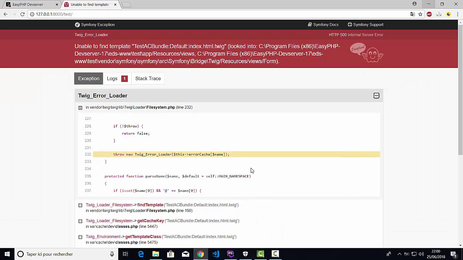Screen dimensions: 463x260
Task: Click the browser back arrow
Action: [5, 14]
